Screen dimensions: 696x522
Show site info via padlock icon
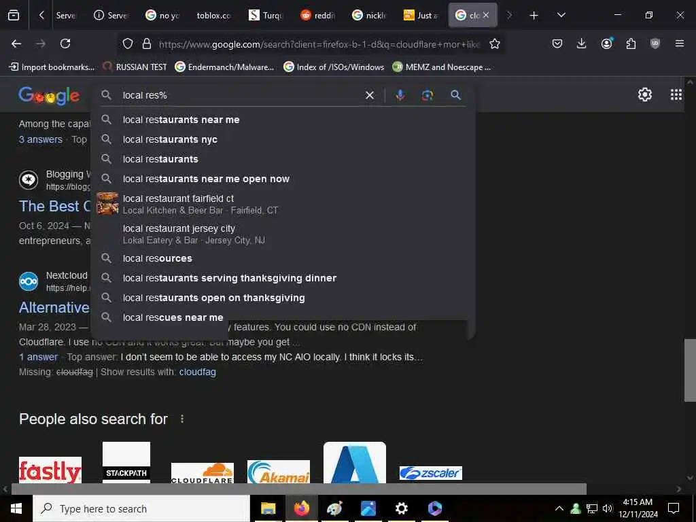point(147,43)
